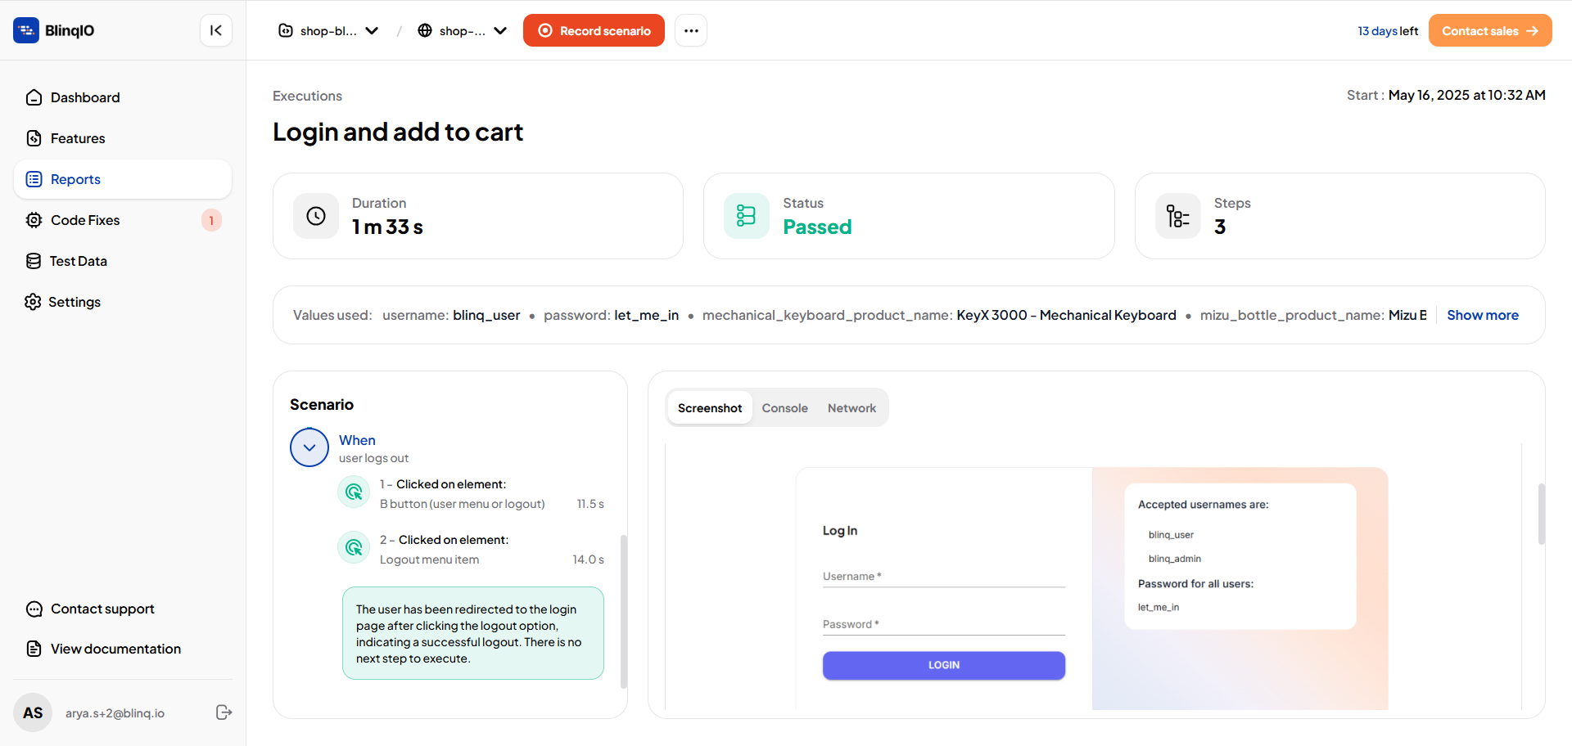Switch to the Console tab
This screenshot has width=1572, height=746.
pyautogui.click(x=784, y=408)
